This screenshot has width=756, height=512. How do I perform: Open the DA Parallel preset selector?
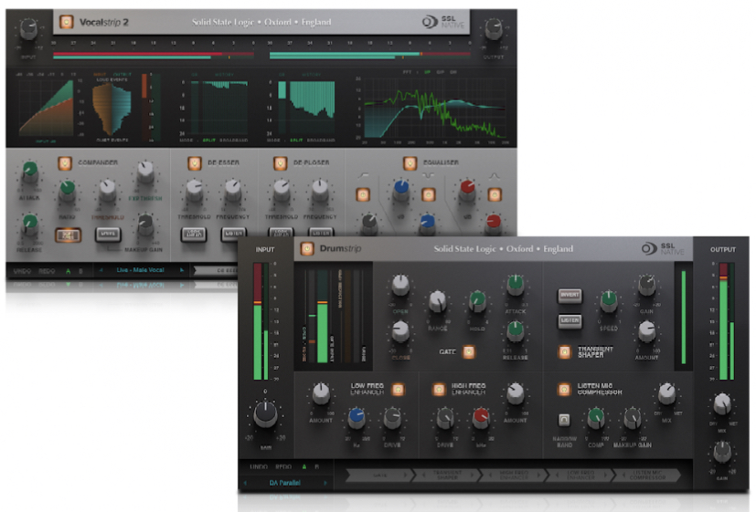coord(285,482)
